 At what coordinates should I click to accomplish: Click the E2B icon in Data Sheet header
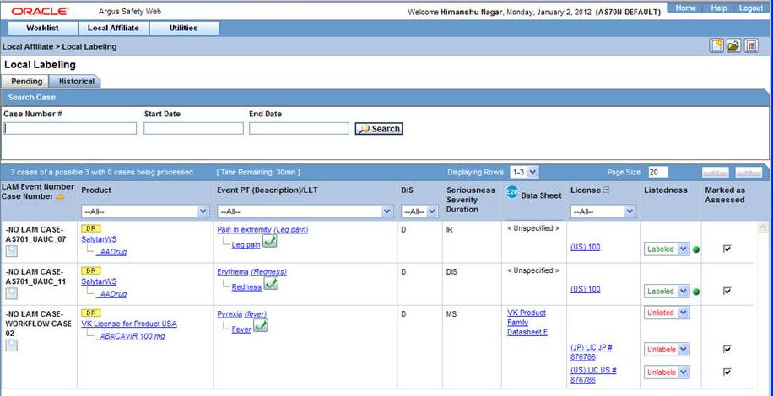[512, 192]
